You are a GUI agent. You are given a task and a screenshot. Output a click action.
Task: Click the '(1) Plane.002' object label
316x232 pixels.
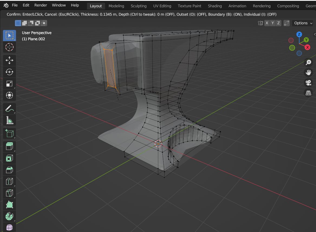(34, 39)
